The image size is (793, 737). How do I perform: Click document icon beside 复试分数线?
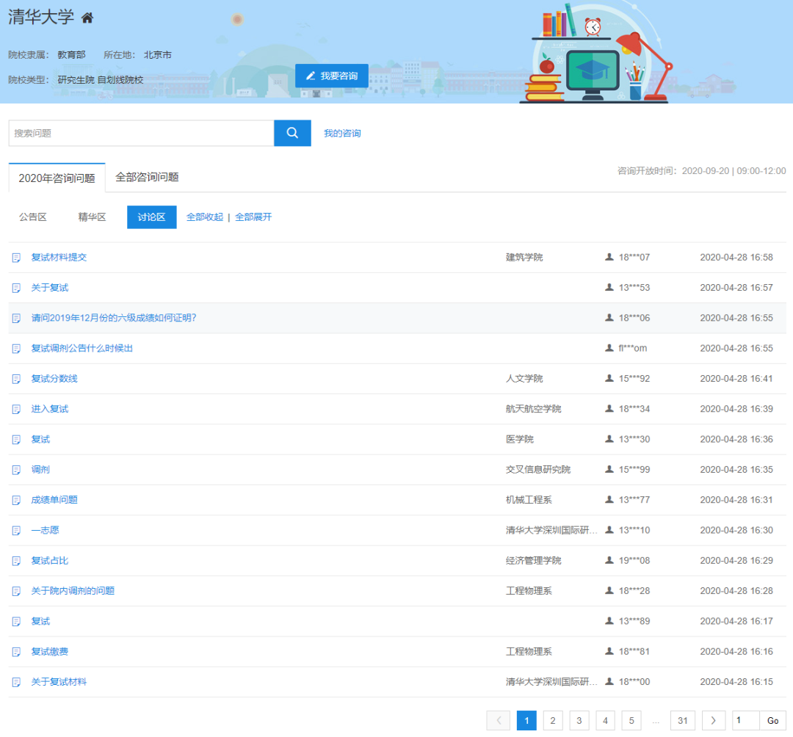pos(16,379)
